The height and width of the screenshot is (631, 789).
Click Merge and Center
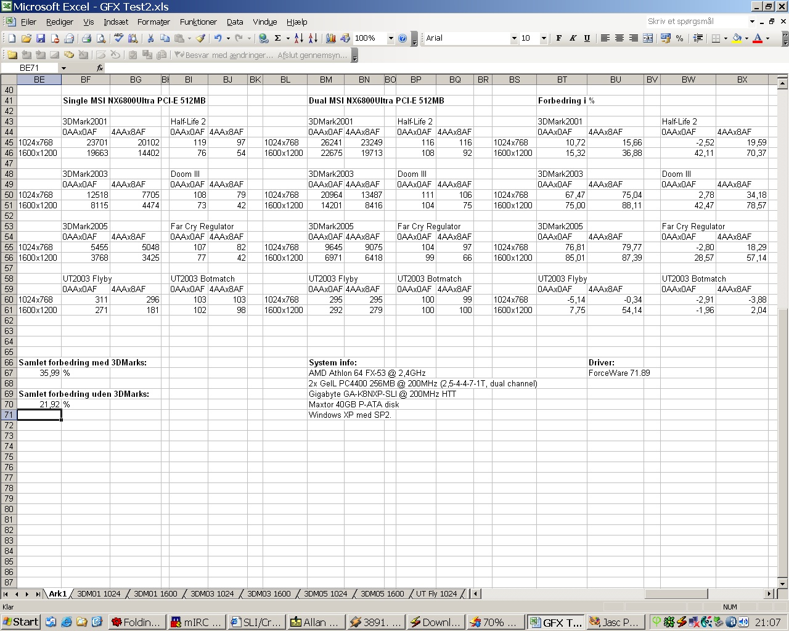click(648, 38)
